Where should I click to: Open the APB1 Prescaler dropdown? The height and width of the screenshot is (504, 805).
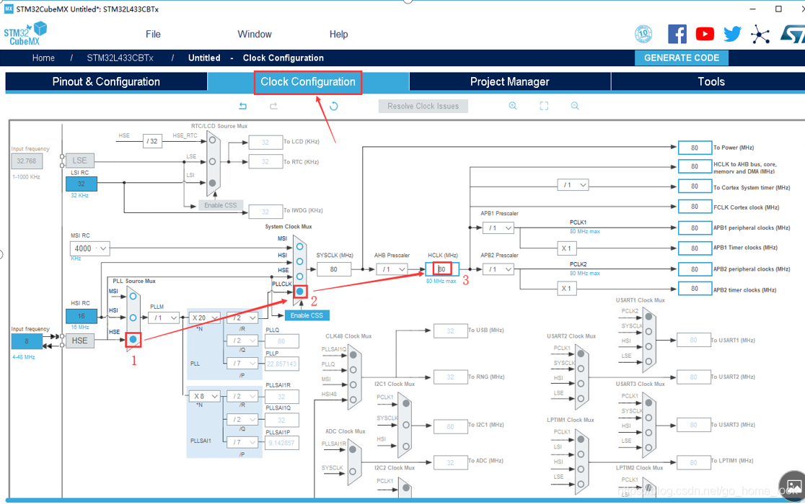(x=498, y=228)
